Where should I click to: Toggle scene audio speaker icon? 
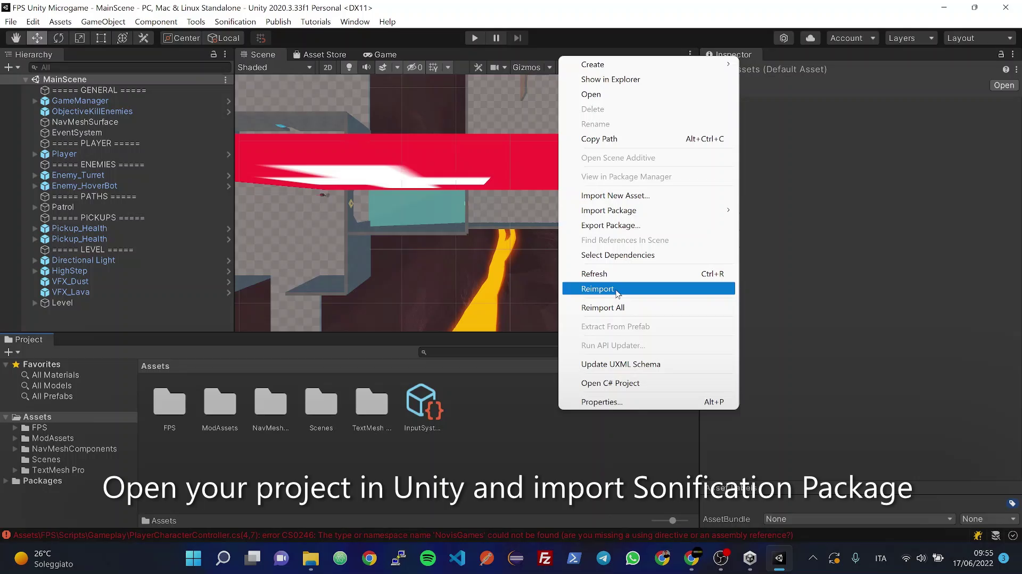[366, 67]
